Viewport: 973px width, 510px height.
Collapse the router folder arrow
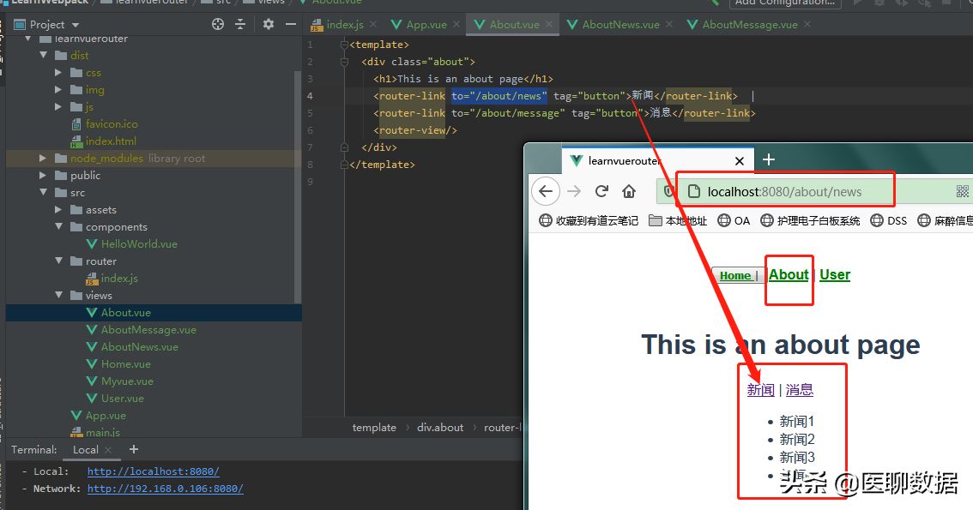(x=58, y=261)
